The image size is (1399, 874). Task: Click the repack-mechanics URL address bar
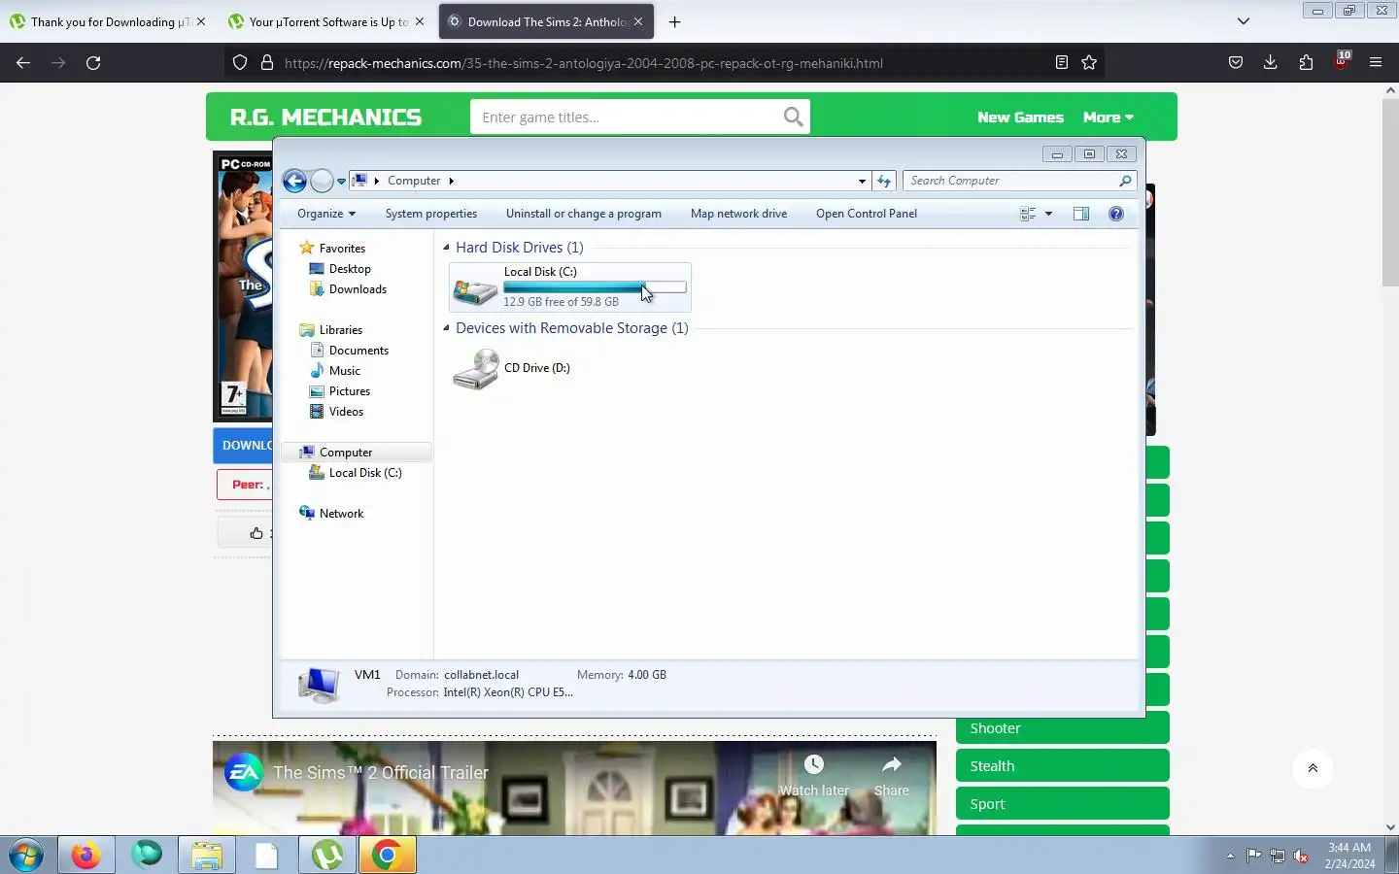[x=665, y=63]
